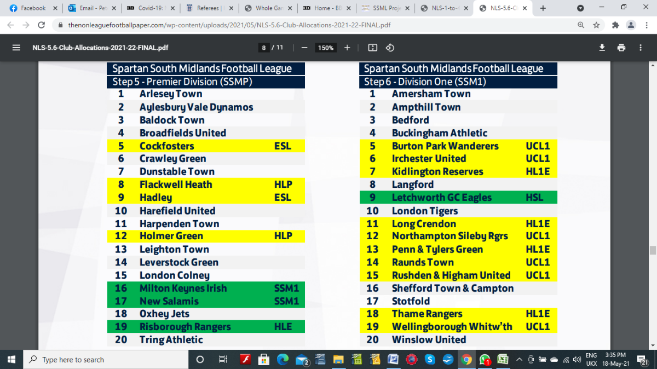Open Skype from taskbar
The width and height of the screenshot is (657, 369).
click(x=430, y=360)
